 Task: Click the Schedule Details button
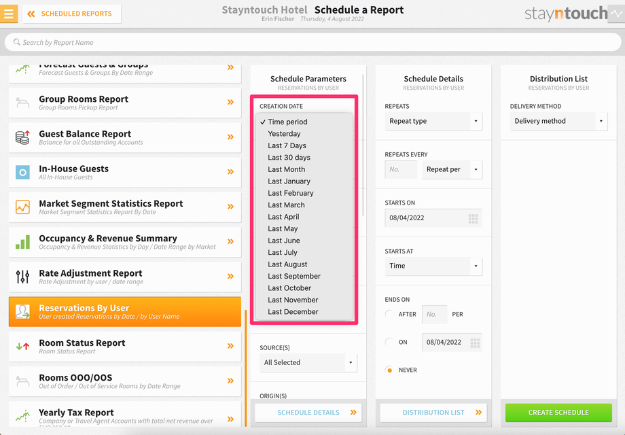pyautogui.click(x=308, y=413)
